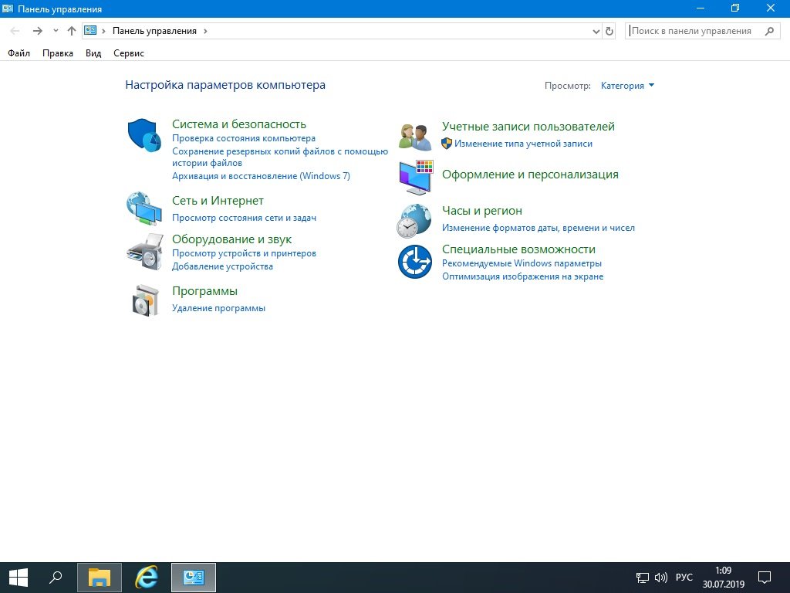Click the System and Security shield icon
The image size is (790, 593).
coord(143,135)
